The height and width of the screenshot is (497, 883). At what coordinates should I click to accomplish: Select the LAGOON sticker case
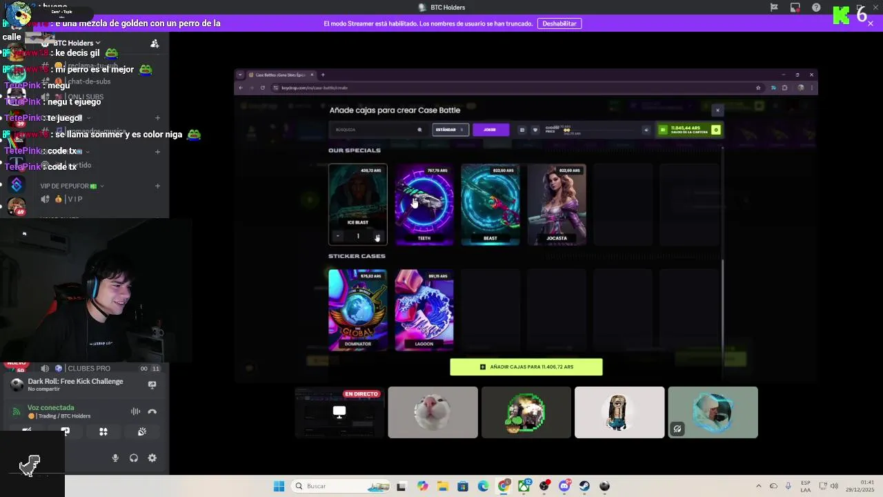[424, 310]
